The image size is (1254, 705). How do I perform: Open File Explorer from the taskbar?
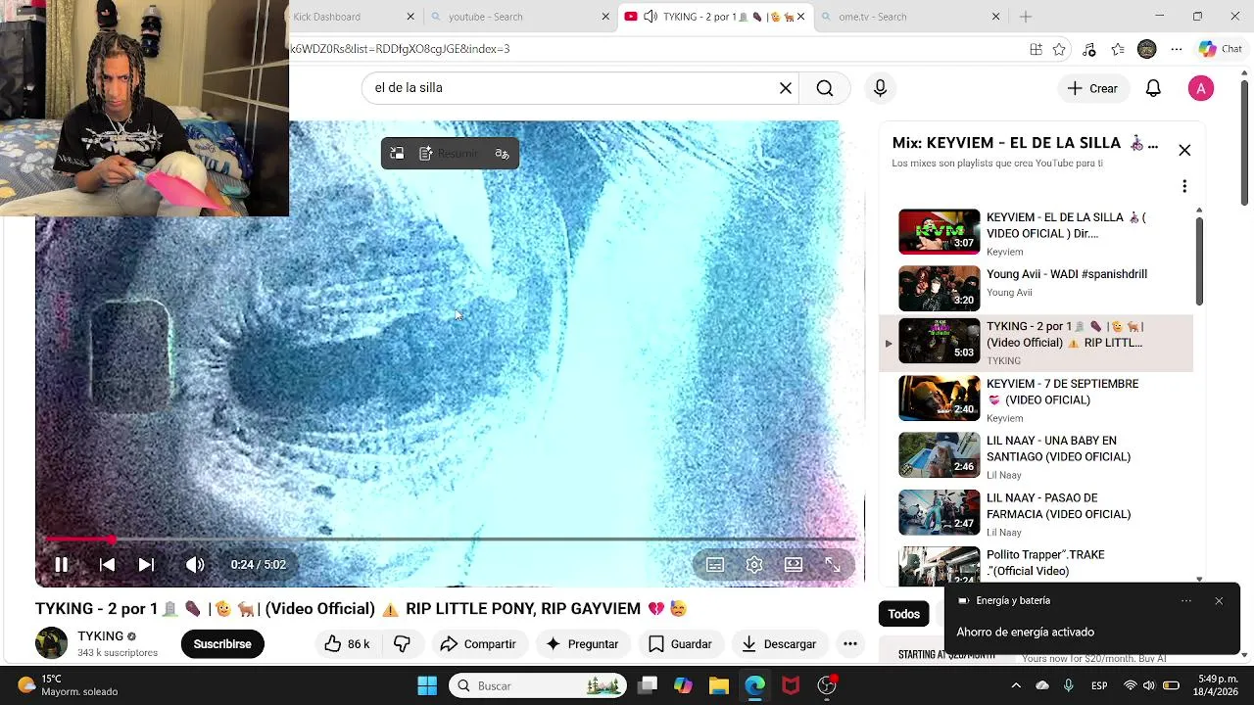point(718,685)
